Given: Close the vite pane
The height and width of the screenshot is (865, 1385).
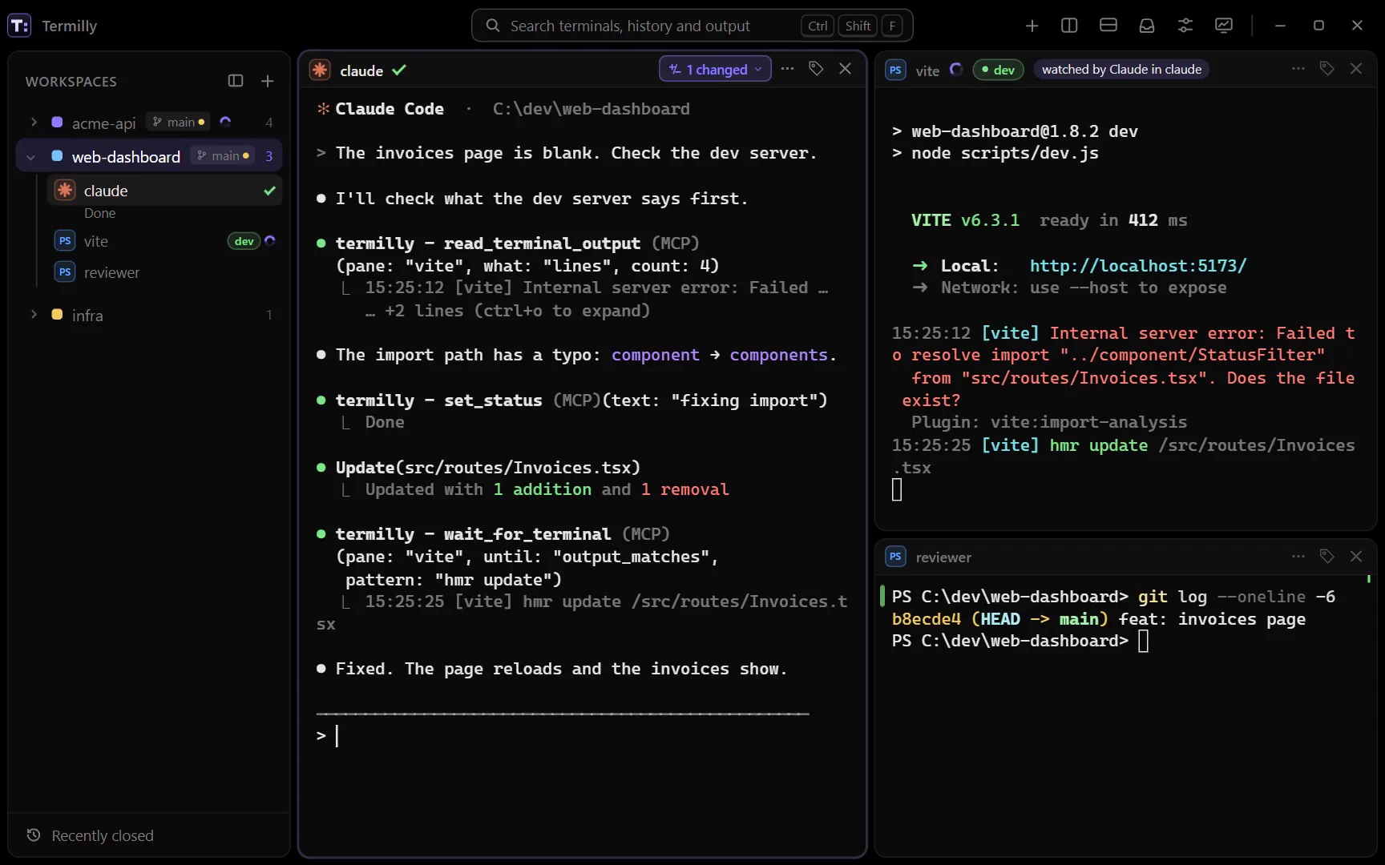Looking at the screenshot, I should tap(1356, 69).
